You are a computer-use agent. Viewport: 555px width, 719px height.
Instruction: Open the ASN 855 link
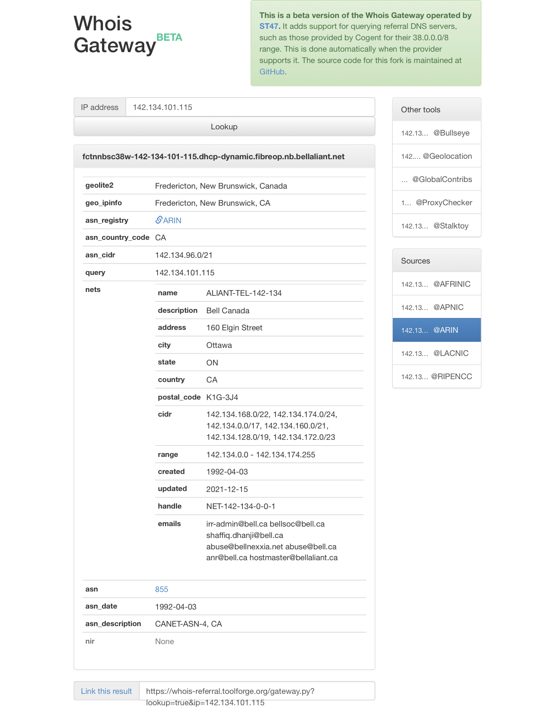coord(162,589)
